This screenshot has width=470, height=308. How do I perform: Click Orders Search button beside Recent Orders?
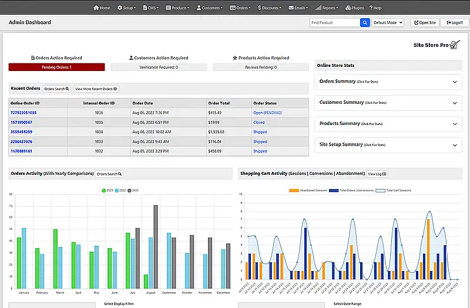(56, 89)
